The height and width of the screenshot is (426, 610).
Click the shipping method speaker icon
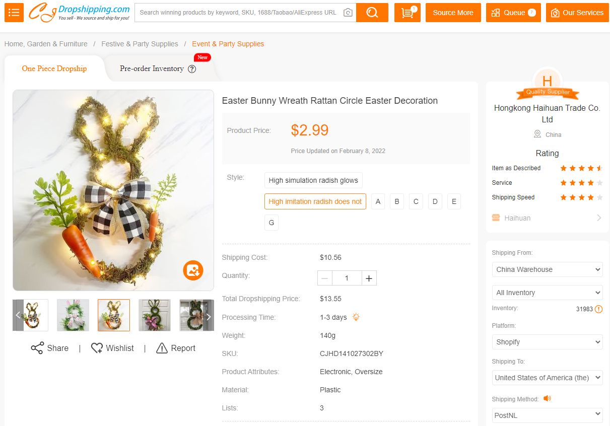coord(547,399)
